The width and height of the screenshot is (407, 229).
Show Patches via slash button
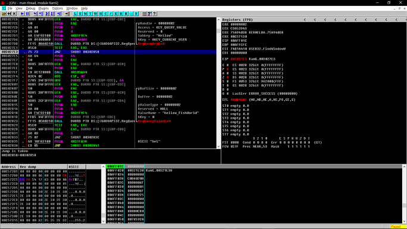111,14
